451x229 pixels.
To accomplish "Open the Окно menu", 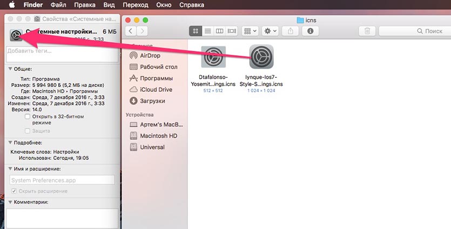I will pos(164,5).
